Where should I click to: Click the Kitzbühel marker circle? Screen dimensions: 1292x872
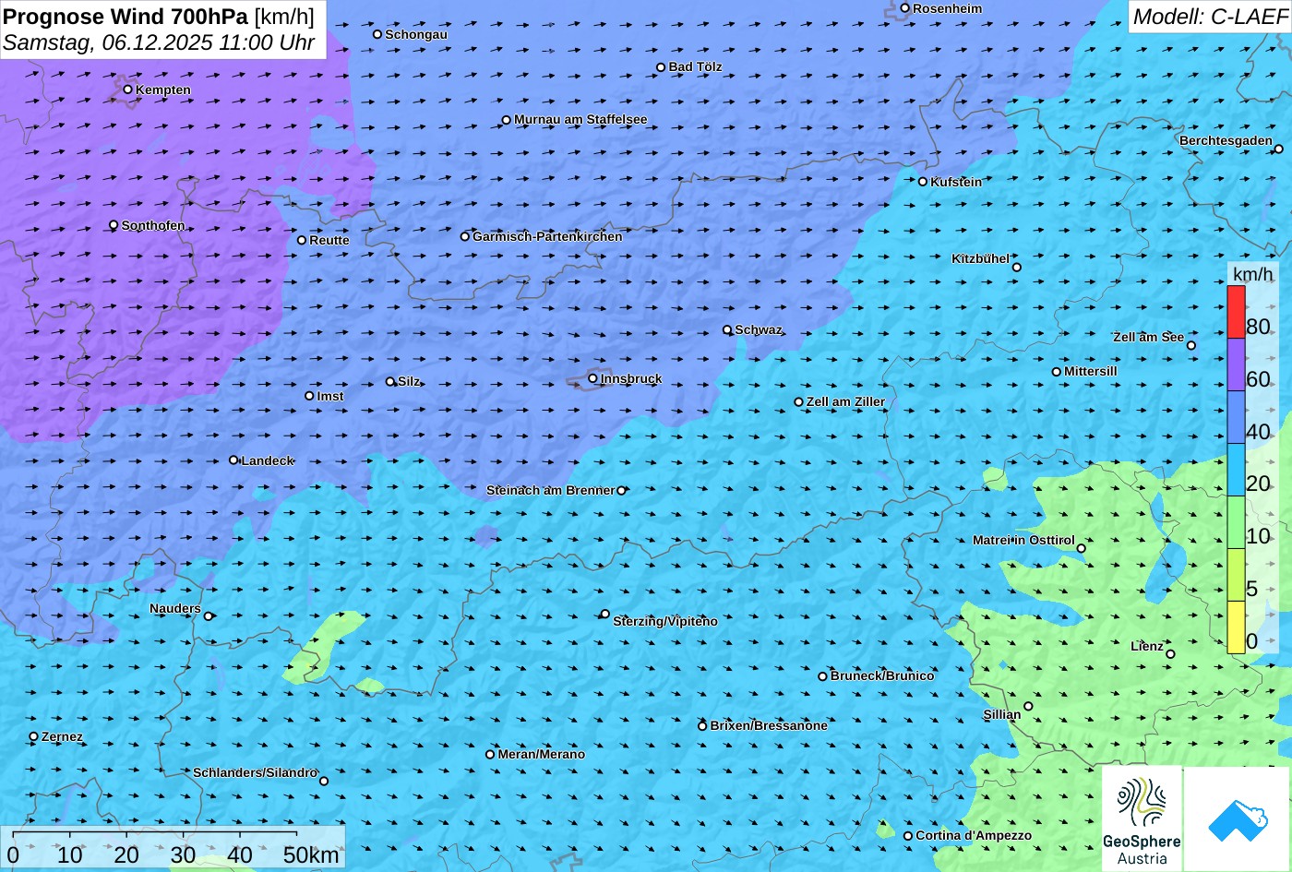click(1017, 268)
